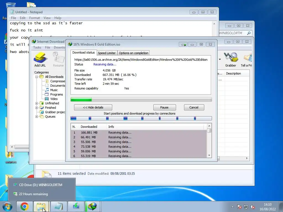Expand the Finished tree node

pyautogui.click(x=37, y=108)
